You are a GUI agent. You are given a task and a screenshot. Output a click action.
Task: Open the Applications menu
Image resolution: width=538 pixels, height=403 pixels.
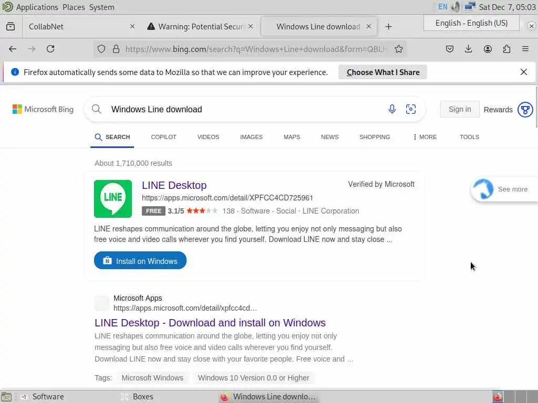click(37, 7)
